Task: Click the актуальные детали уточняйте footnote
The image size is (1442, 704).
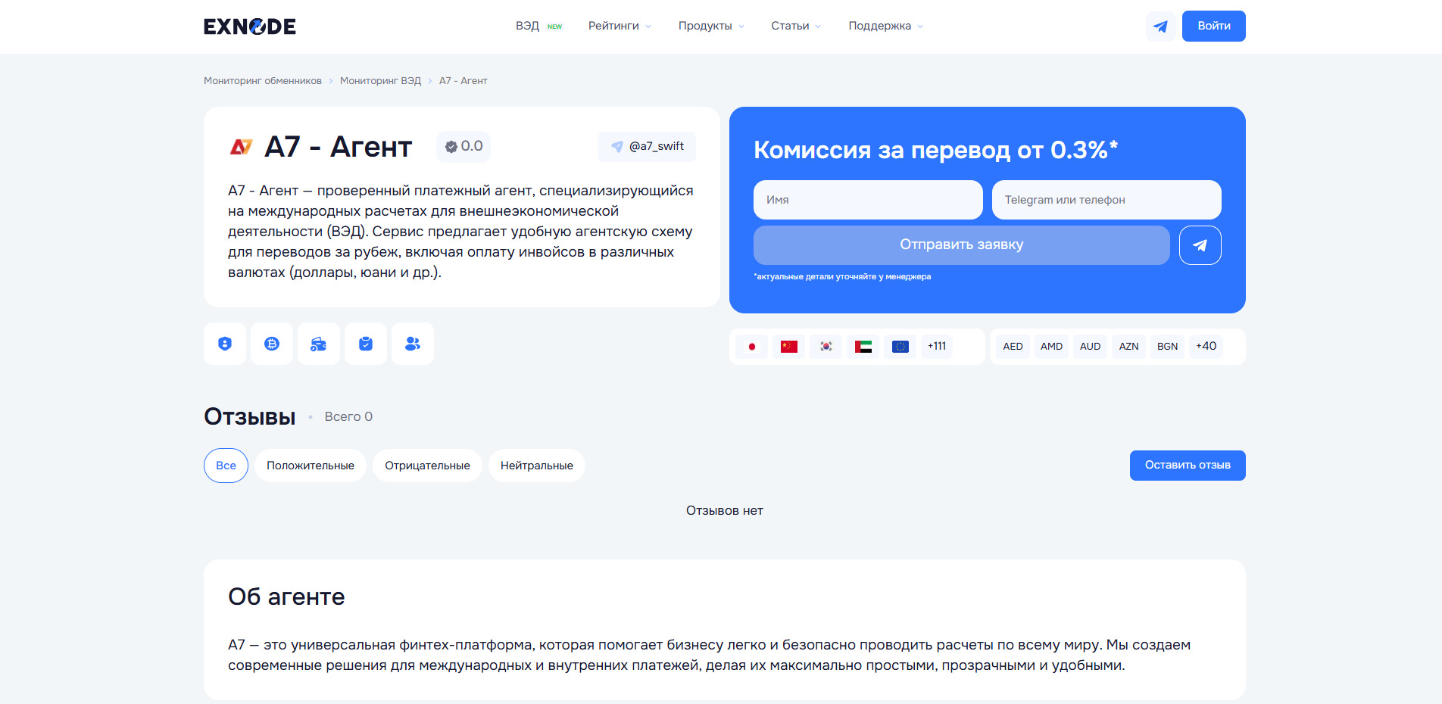Action: pos(842,277)
